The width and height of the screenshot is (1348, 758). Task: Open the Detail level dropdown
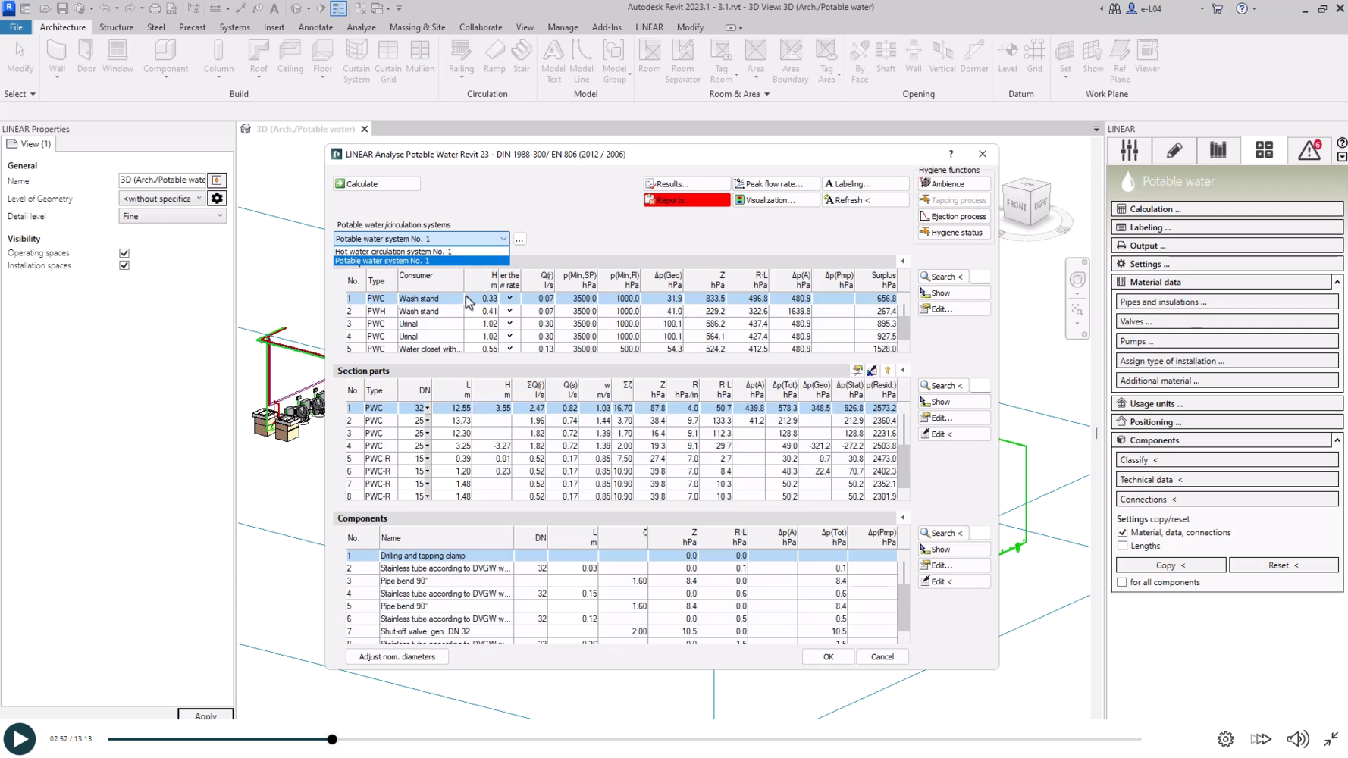click(x=172, y=216)
